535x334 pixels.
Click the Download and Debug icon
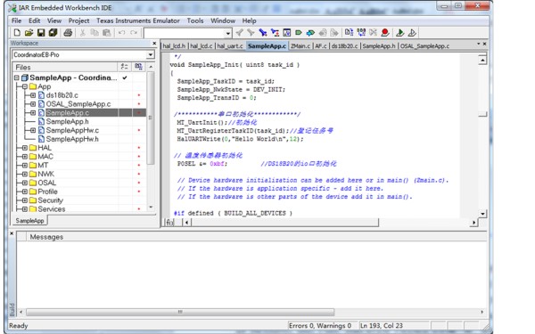(x=399, y=33)
